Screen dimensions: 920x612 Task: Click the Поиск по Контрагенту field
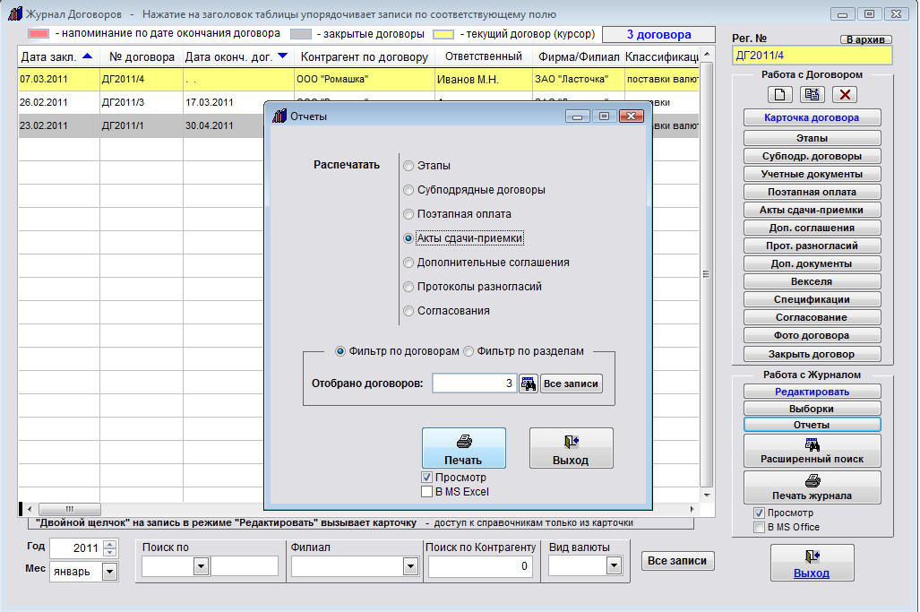480,567
